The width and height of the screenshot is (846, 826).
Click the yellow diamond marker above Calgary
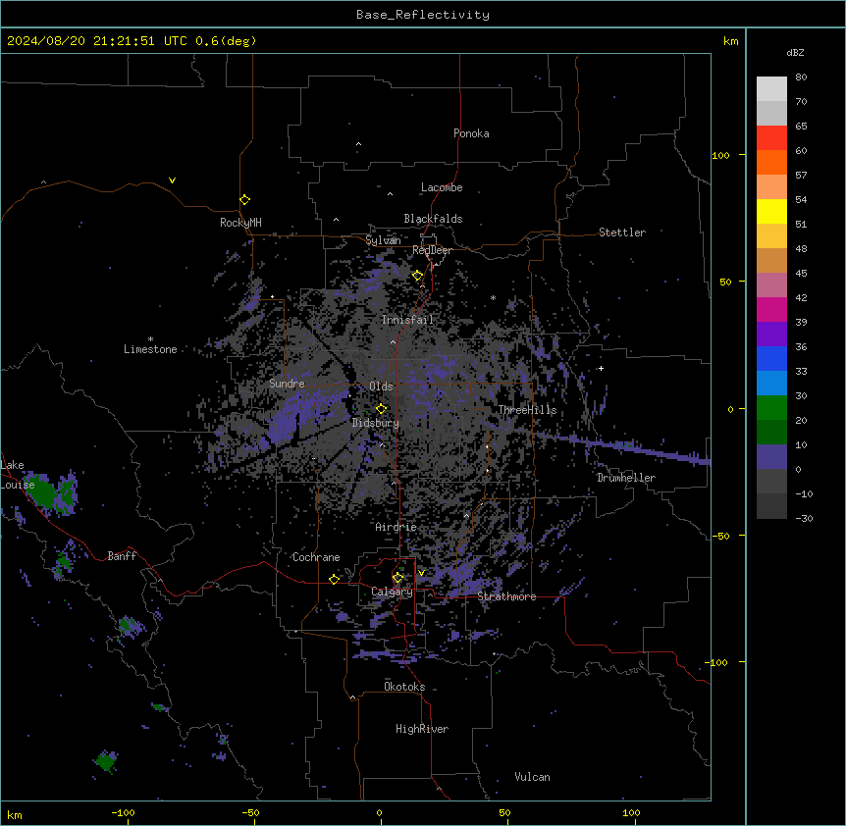tap(397, 578)
